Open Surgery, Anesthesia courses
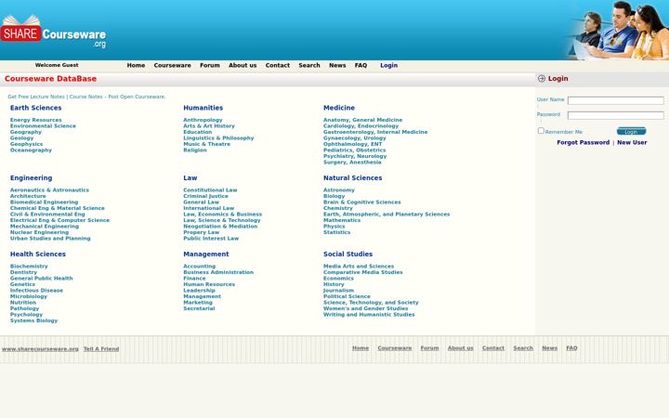This screenshot has width=669, height=418. pos(352,162)
